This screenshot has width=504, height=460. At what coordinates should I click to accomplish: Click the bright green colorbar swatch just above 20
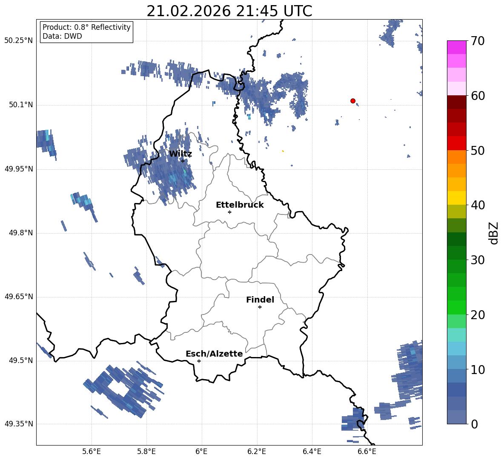point(456,307)
